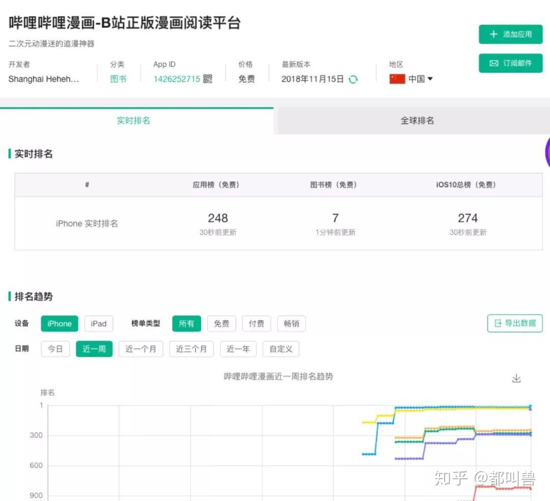Click the iOS10总榜 rank value 274
550x501 pixels.
tap(468, 218)
